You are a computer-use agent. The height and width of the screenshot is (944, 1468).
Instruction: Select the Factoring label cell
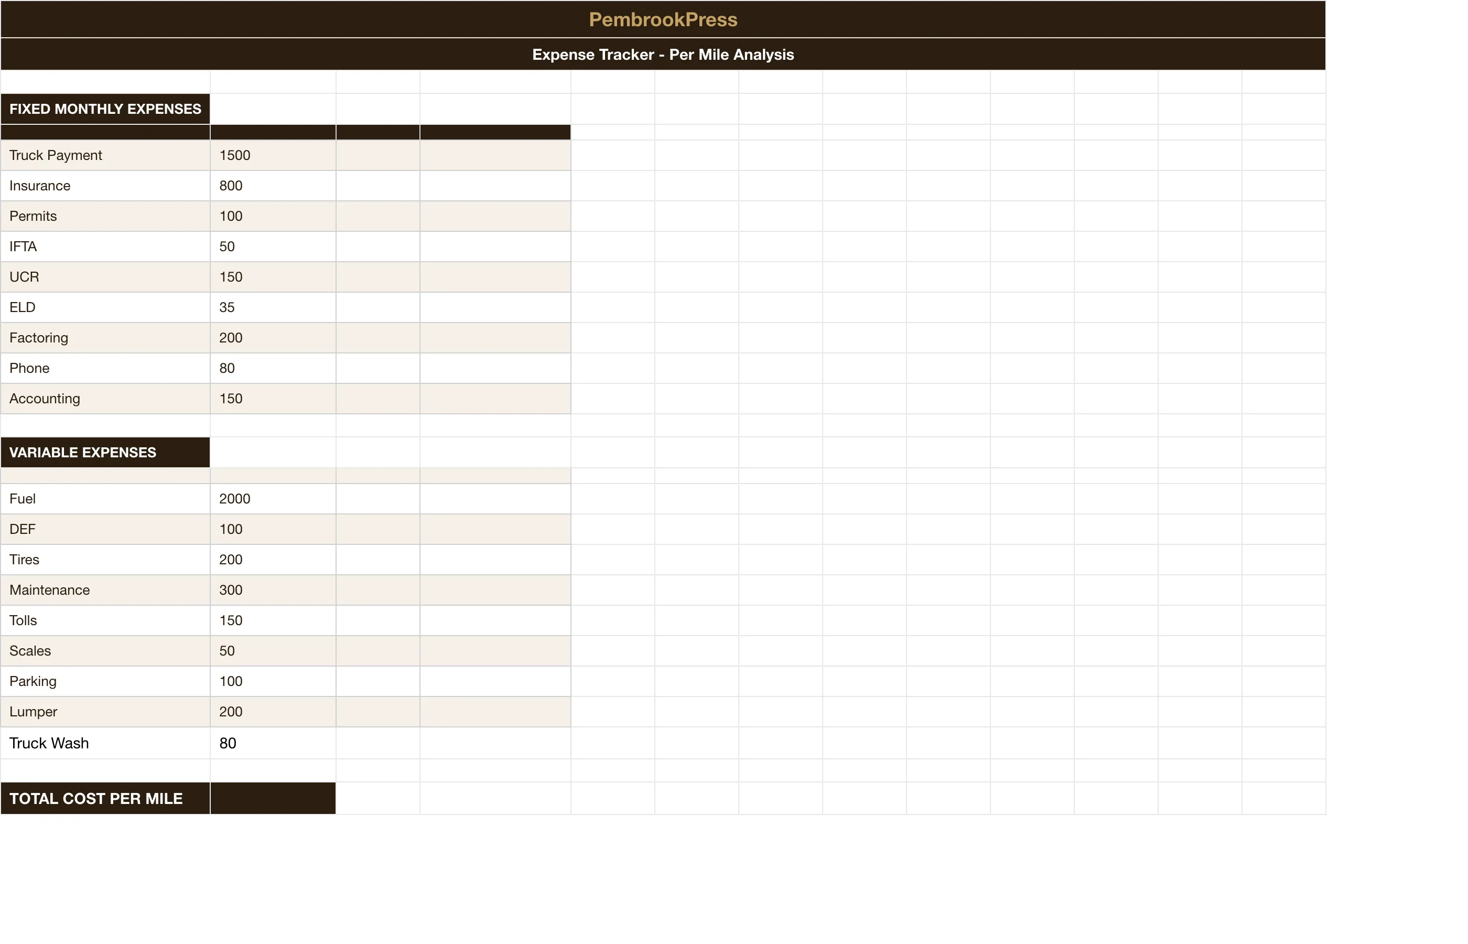pos(105,338)
